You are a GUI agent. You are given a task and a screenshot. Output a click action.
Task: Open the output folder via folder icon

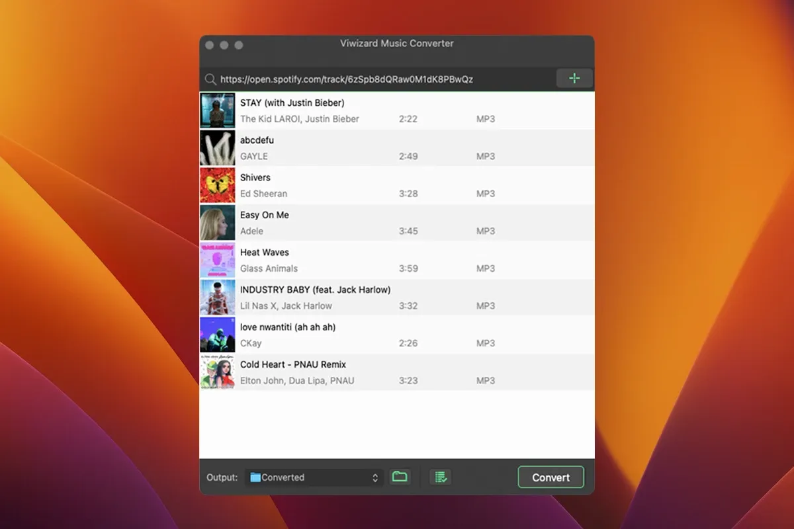point(400,477)
